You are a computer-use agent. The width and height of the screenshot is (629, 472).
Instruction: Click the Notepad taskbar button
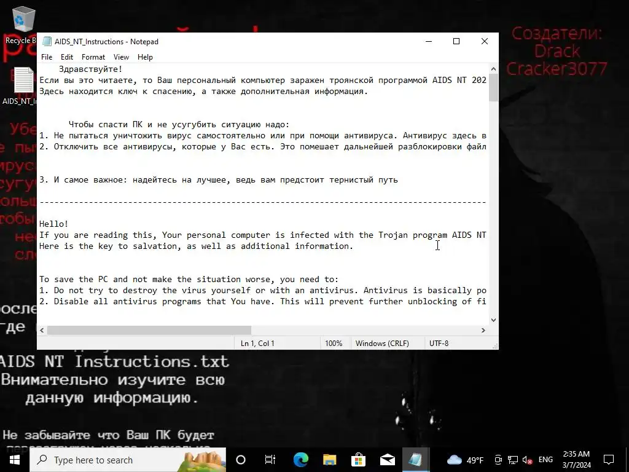(416, 460)
